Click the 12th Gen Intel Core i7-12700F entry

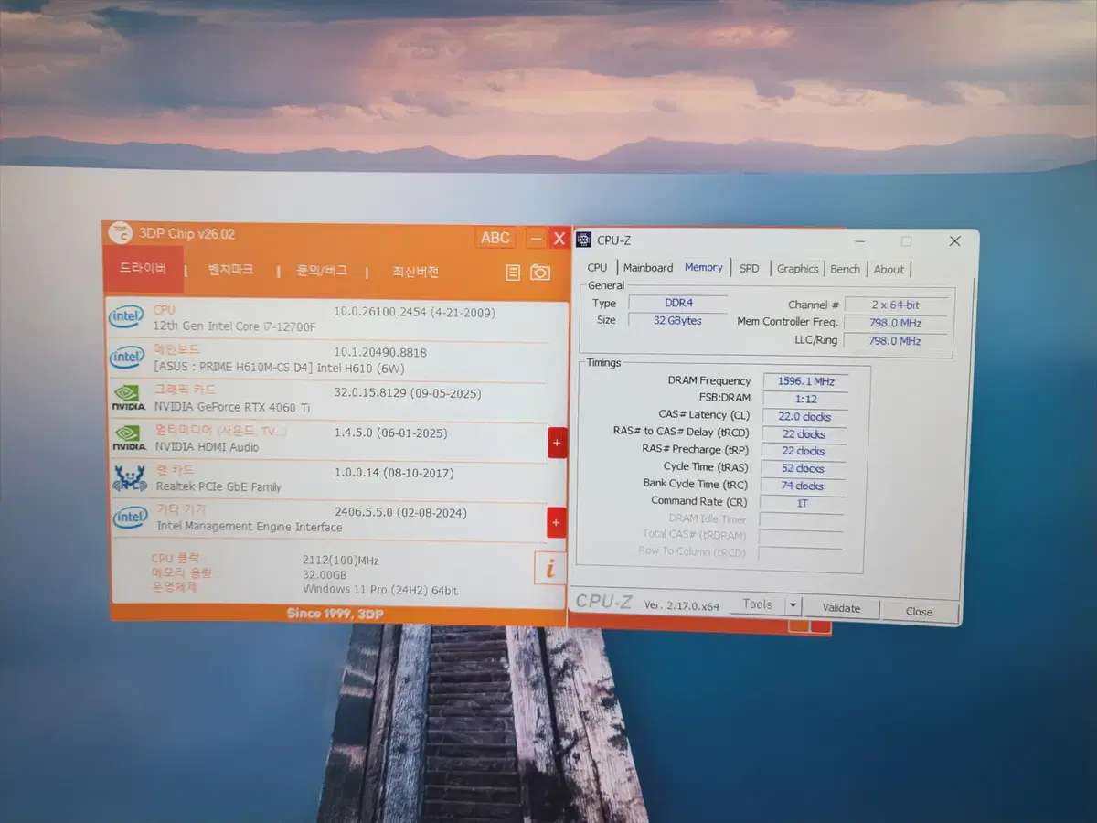[234, 326]
